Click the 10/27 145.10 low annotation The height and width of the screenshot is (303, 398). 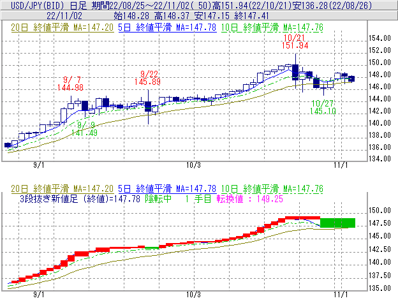[x=323, y=107]
